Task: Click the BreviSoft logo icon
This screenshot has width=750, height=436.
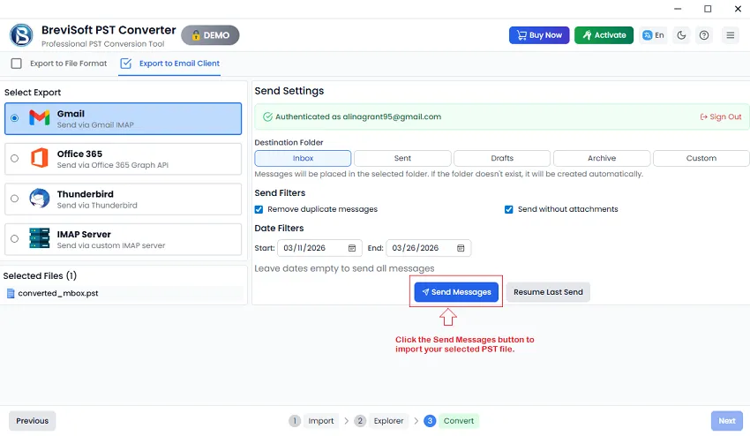Action: pos(21,35)
